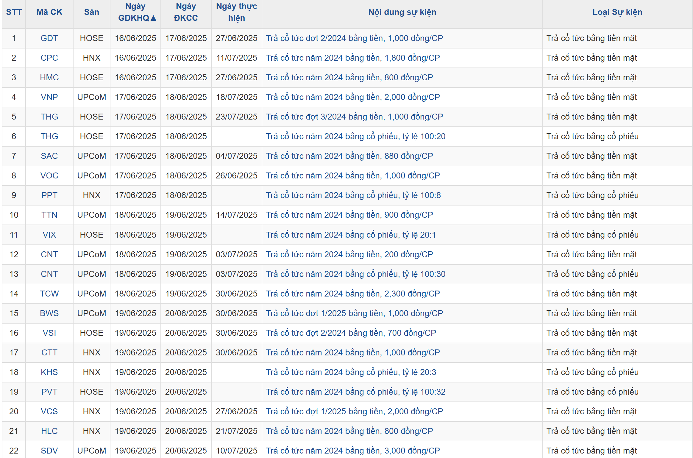Viewport: 693px width, 458px height.
Task: Click the SAC stock code
Action: point(49,156)
